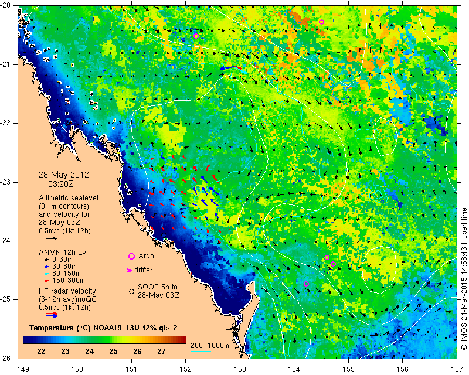Viewport: 469px width, 375px height.
Task: Click the '80-150m' depth label
Action: coord(66,273)
